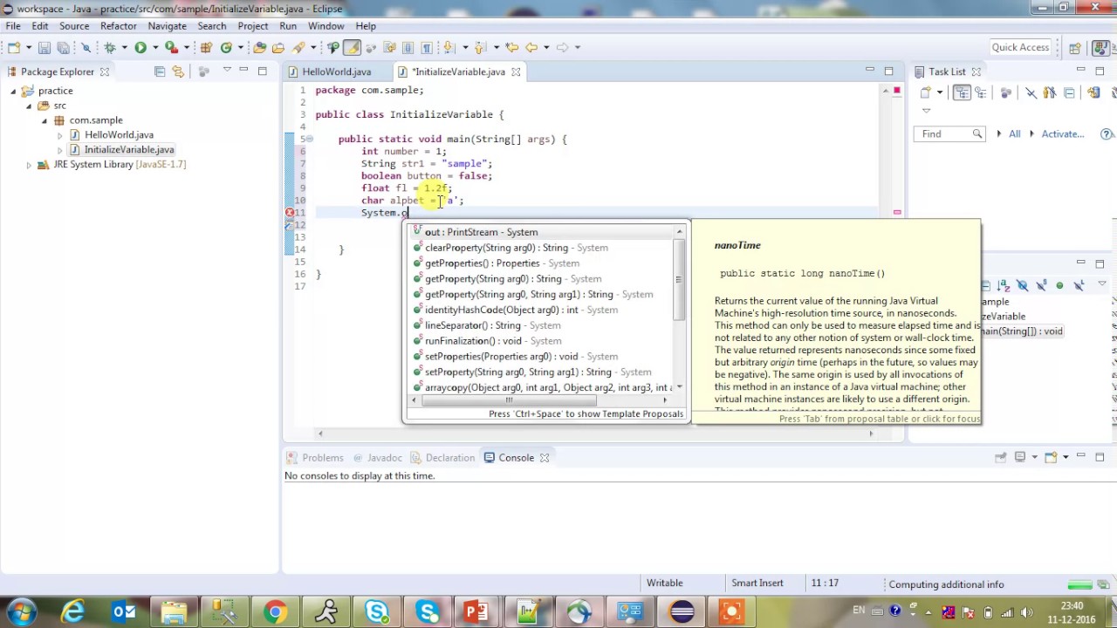
Task: Open External Tools dropdown arrow
Action: coord(187,47)
